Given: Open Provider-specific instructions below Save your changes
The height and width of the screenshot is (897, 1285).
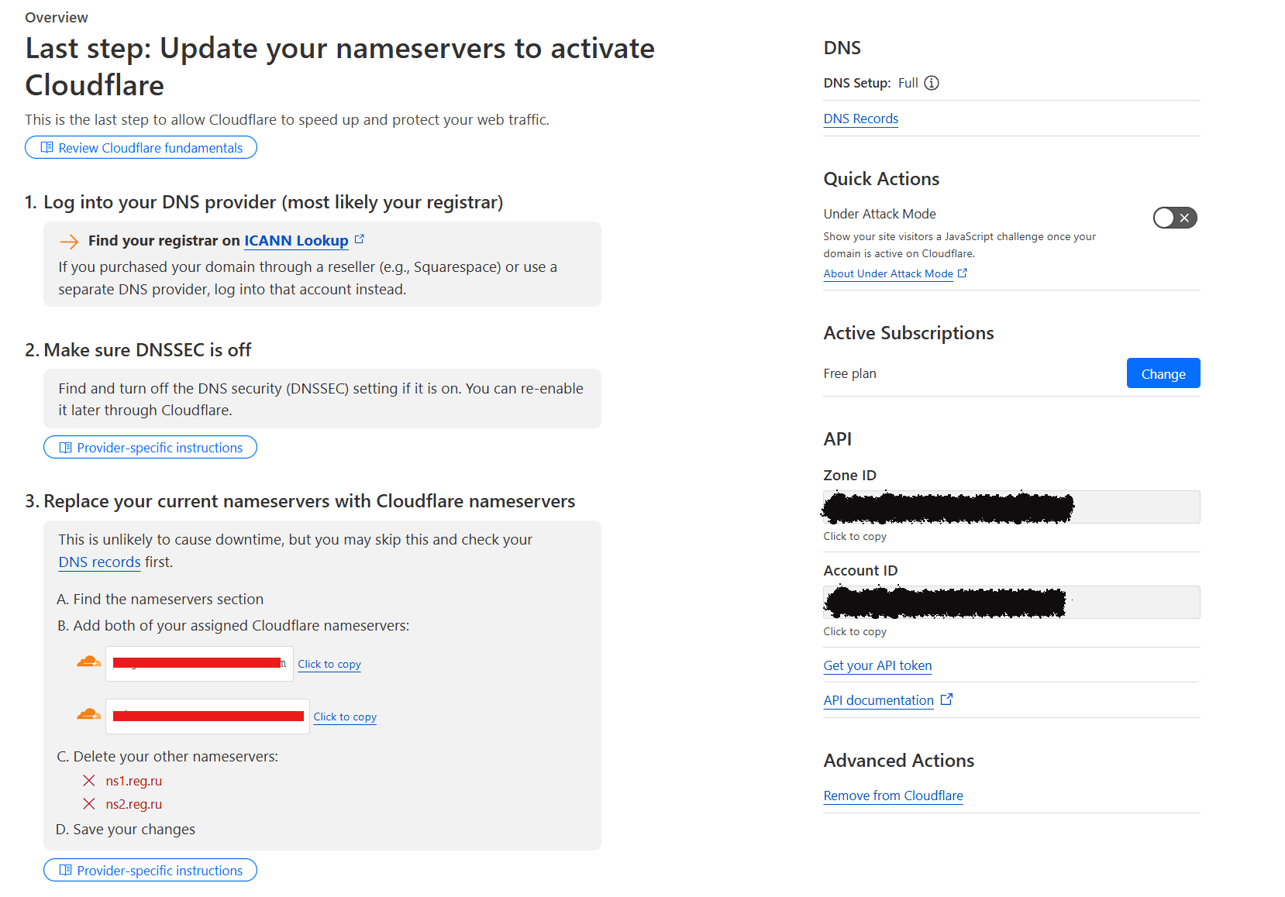Looking at the screenshot, I should (x=150, y=870).
